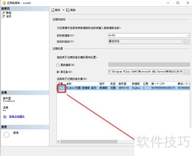Image resolution: width=192 pixels, height=156 pixels.
Task: Open the source device browse button
Action: (187, 72)
